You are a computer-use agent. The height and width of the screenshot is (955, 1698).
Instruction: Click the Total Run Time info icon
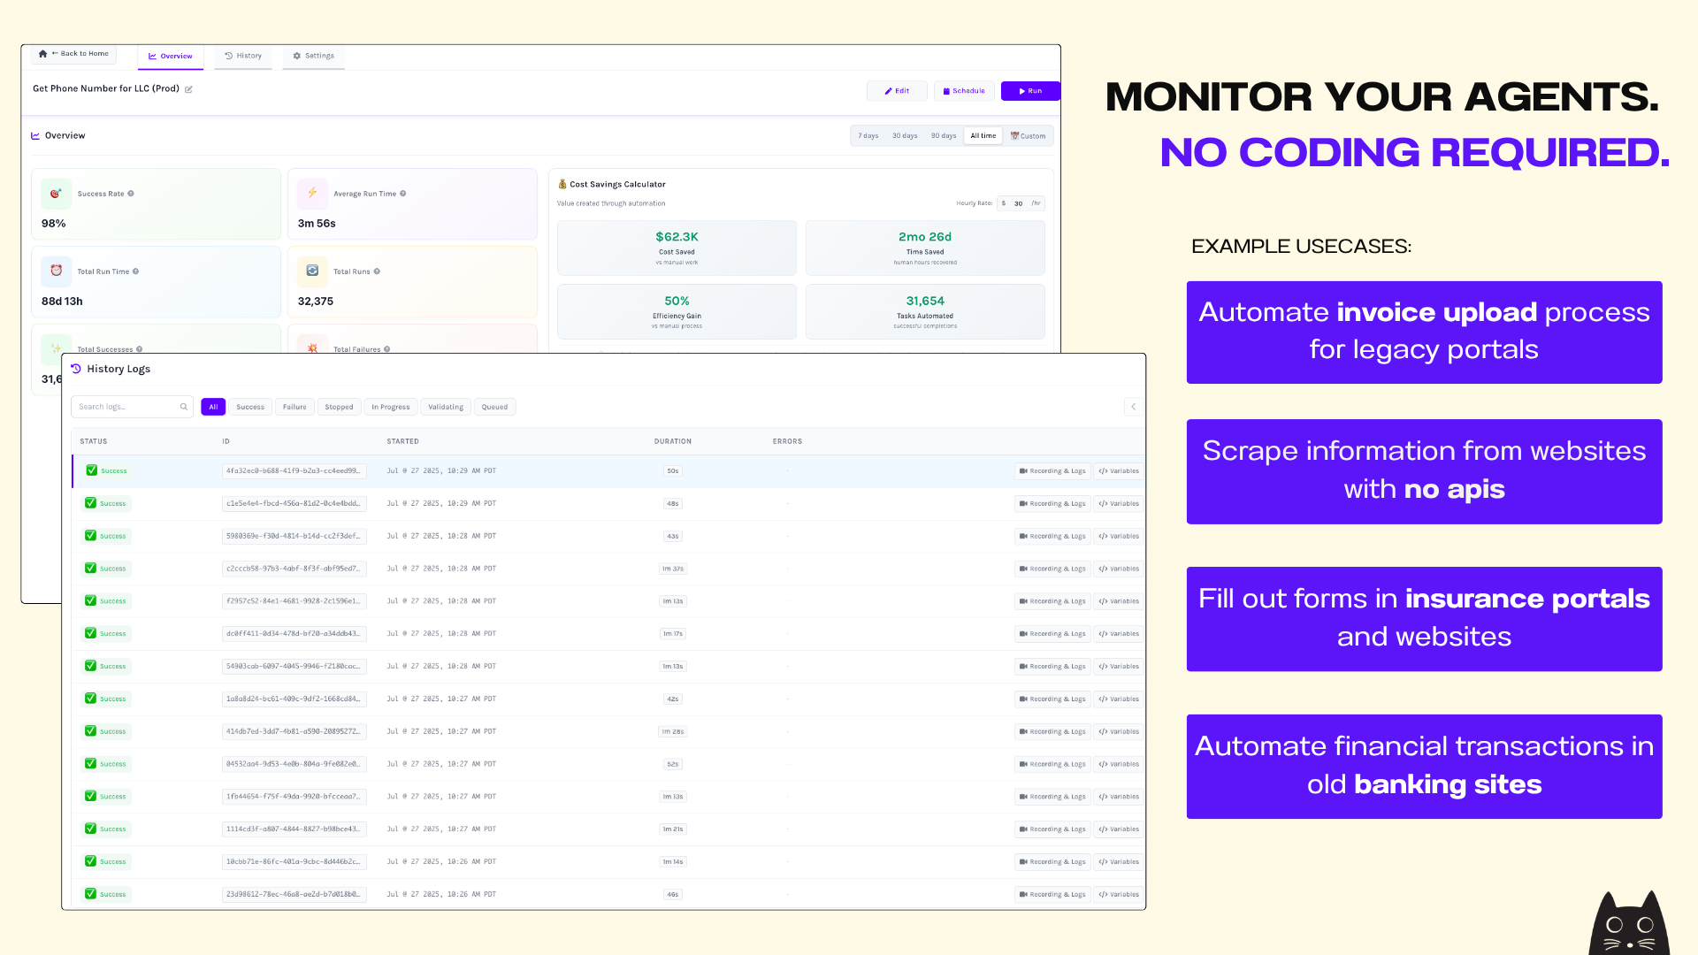tap(135, 271)
